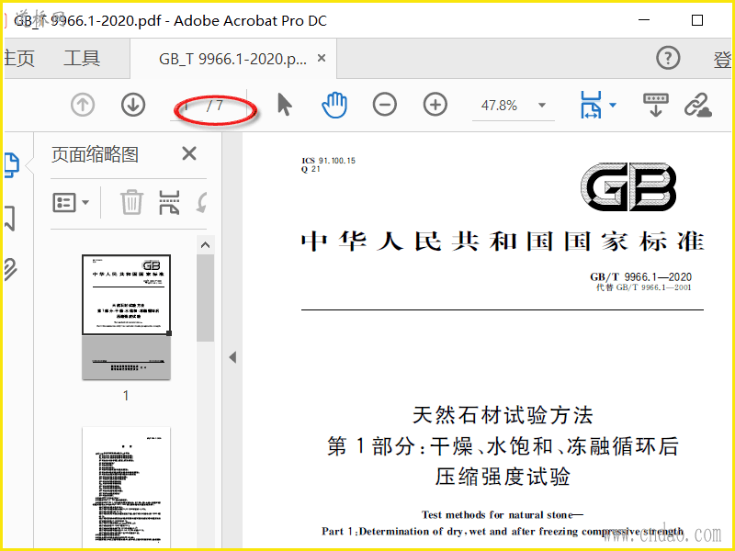Go to previous page with up arrow
735x551 pixels.
[83, 105]
